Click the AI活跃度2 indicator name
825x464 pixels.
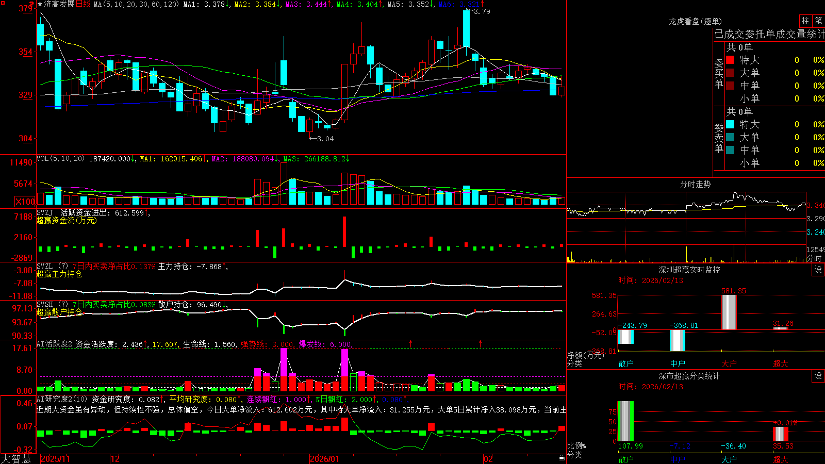(x=55, y=344)
